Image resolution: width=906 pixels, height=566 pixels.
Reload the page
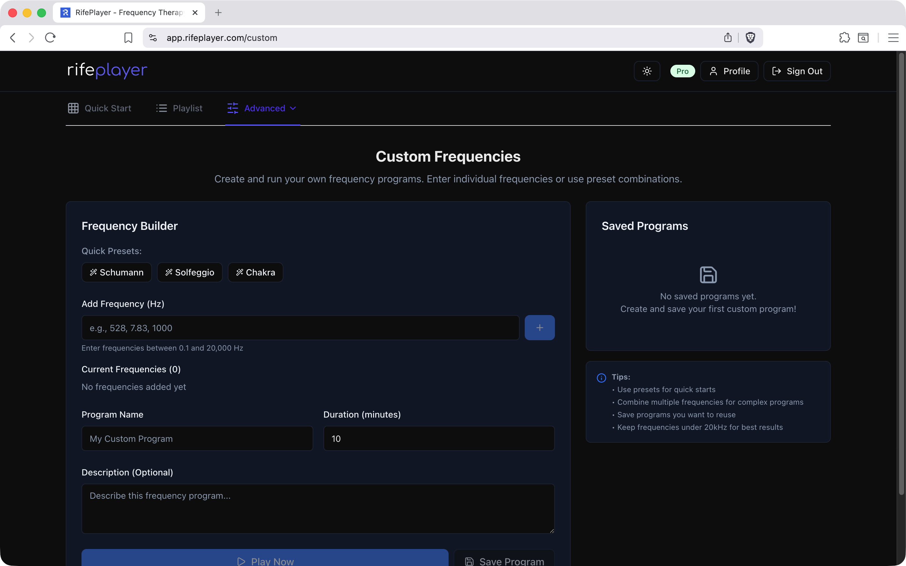(50, 38)
